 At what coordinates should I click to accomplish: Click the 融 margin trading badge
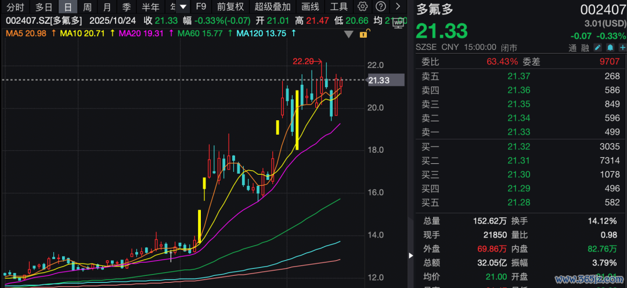click(x=585, y=47)
